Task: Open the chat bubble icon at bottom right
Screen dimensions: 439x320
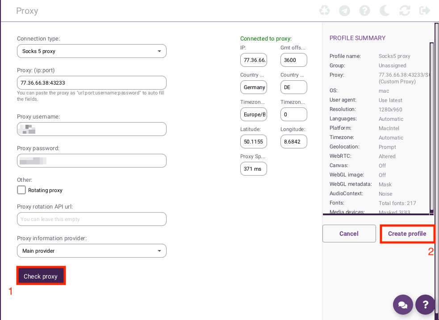Action: click(x=403, y=304)
